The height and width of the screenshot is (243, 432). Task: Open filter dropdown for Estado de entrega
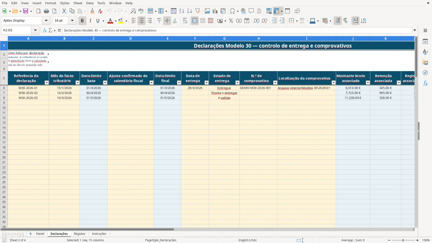point(237,83)
